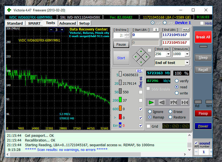Click the reverse scan direction arrow icon
This screenshot has height=162, width=222.
tap(162, 102)
